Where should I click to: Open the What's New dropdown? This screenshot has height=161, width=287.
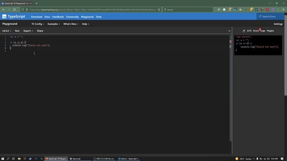pos(71,24)
